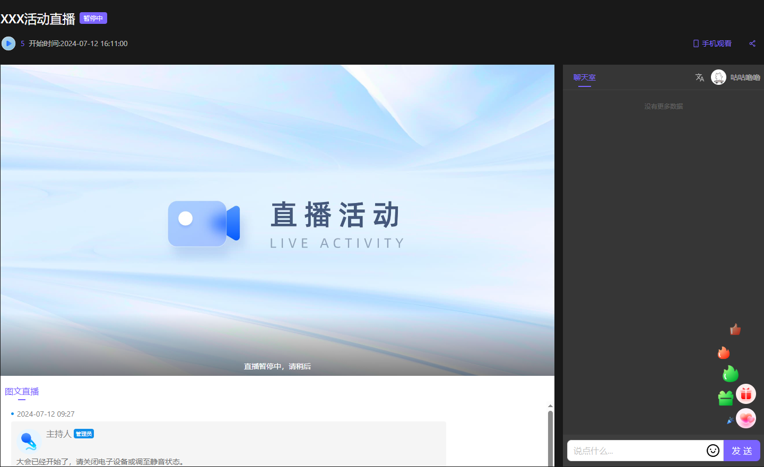This screenshot has width=764, height=467.
Task: Open the 手机观看 link
Action: (716, 43)
